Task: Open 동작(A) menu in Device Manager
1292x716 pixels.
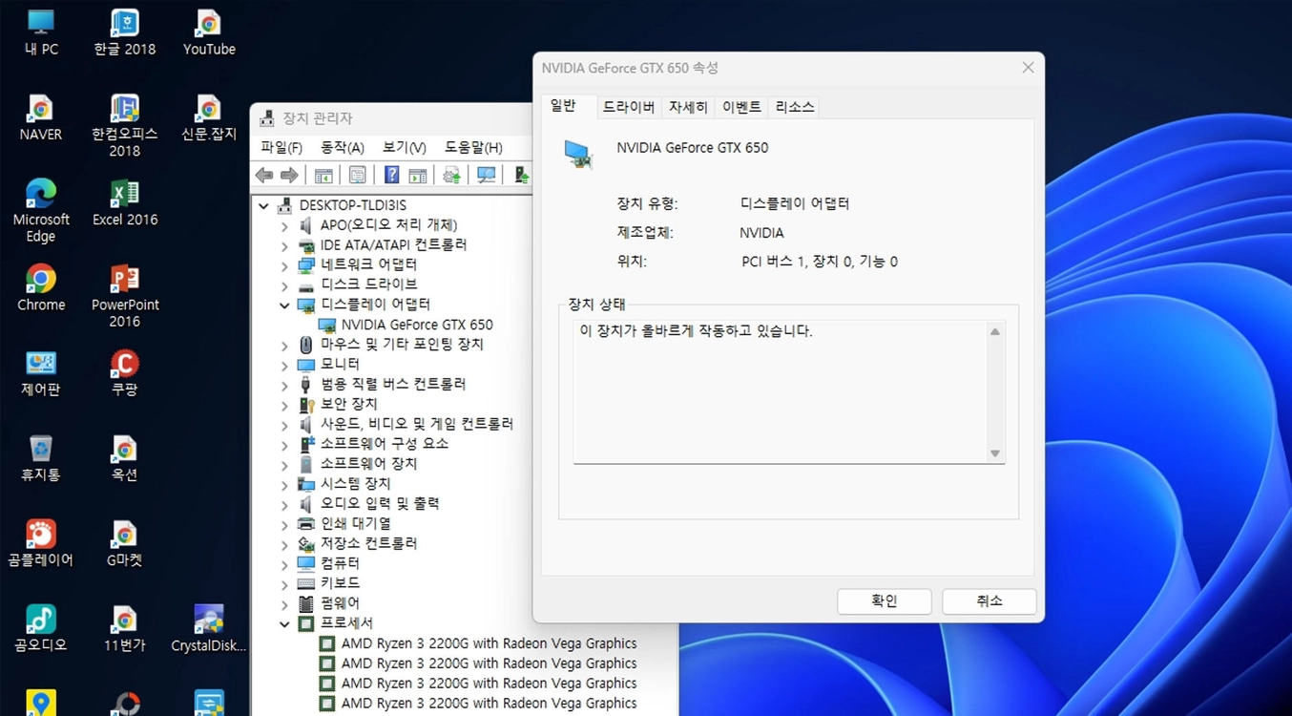Action: click(343, 147)
